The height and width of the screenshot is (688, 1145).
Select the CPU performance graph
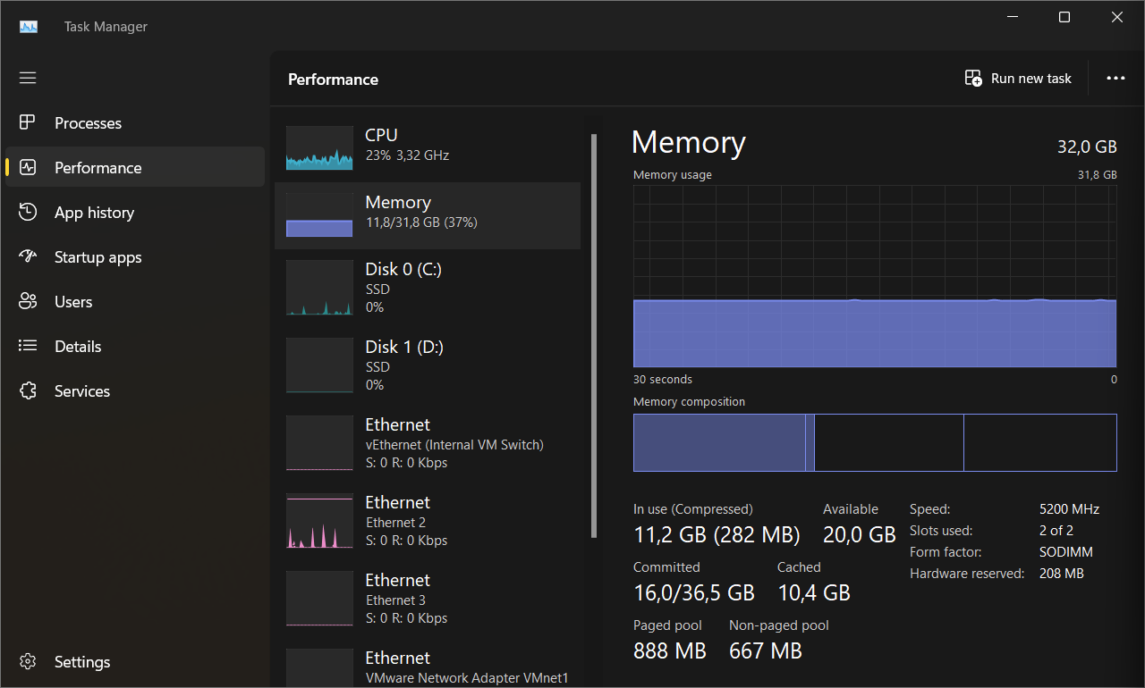[319, 147]
